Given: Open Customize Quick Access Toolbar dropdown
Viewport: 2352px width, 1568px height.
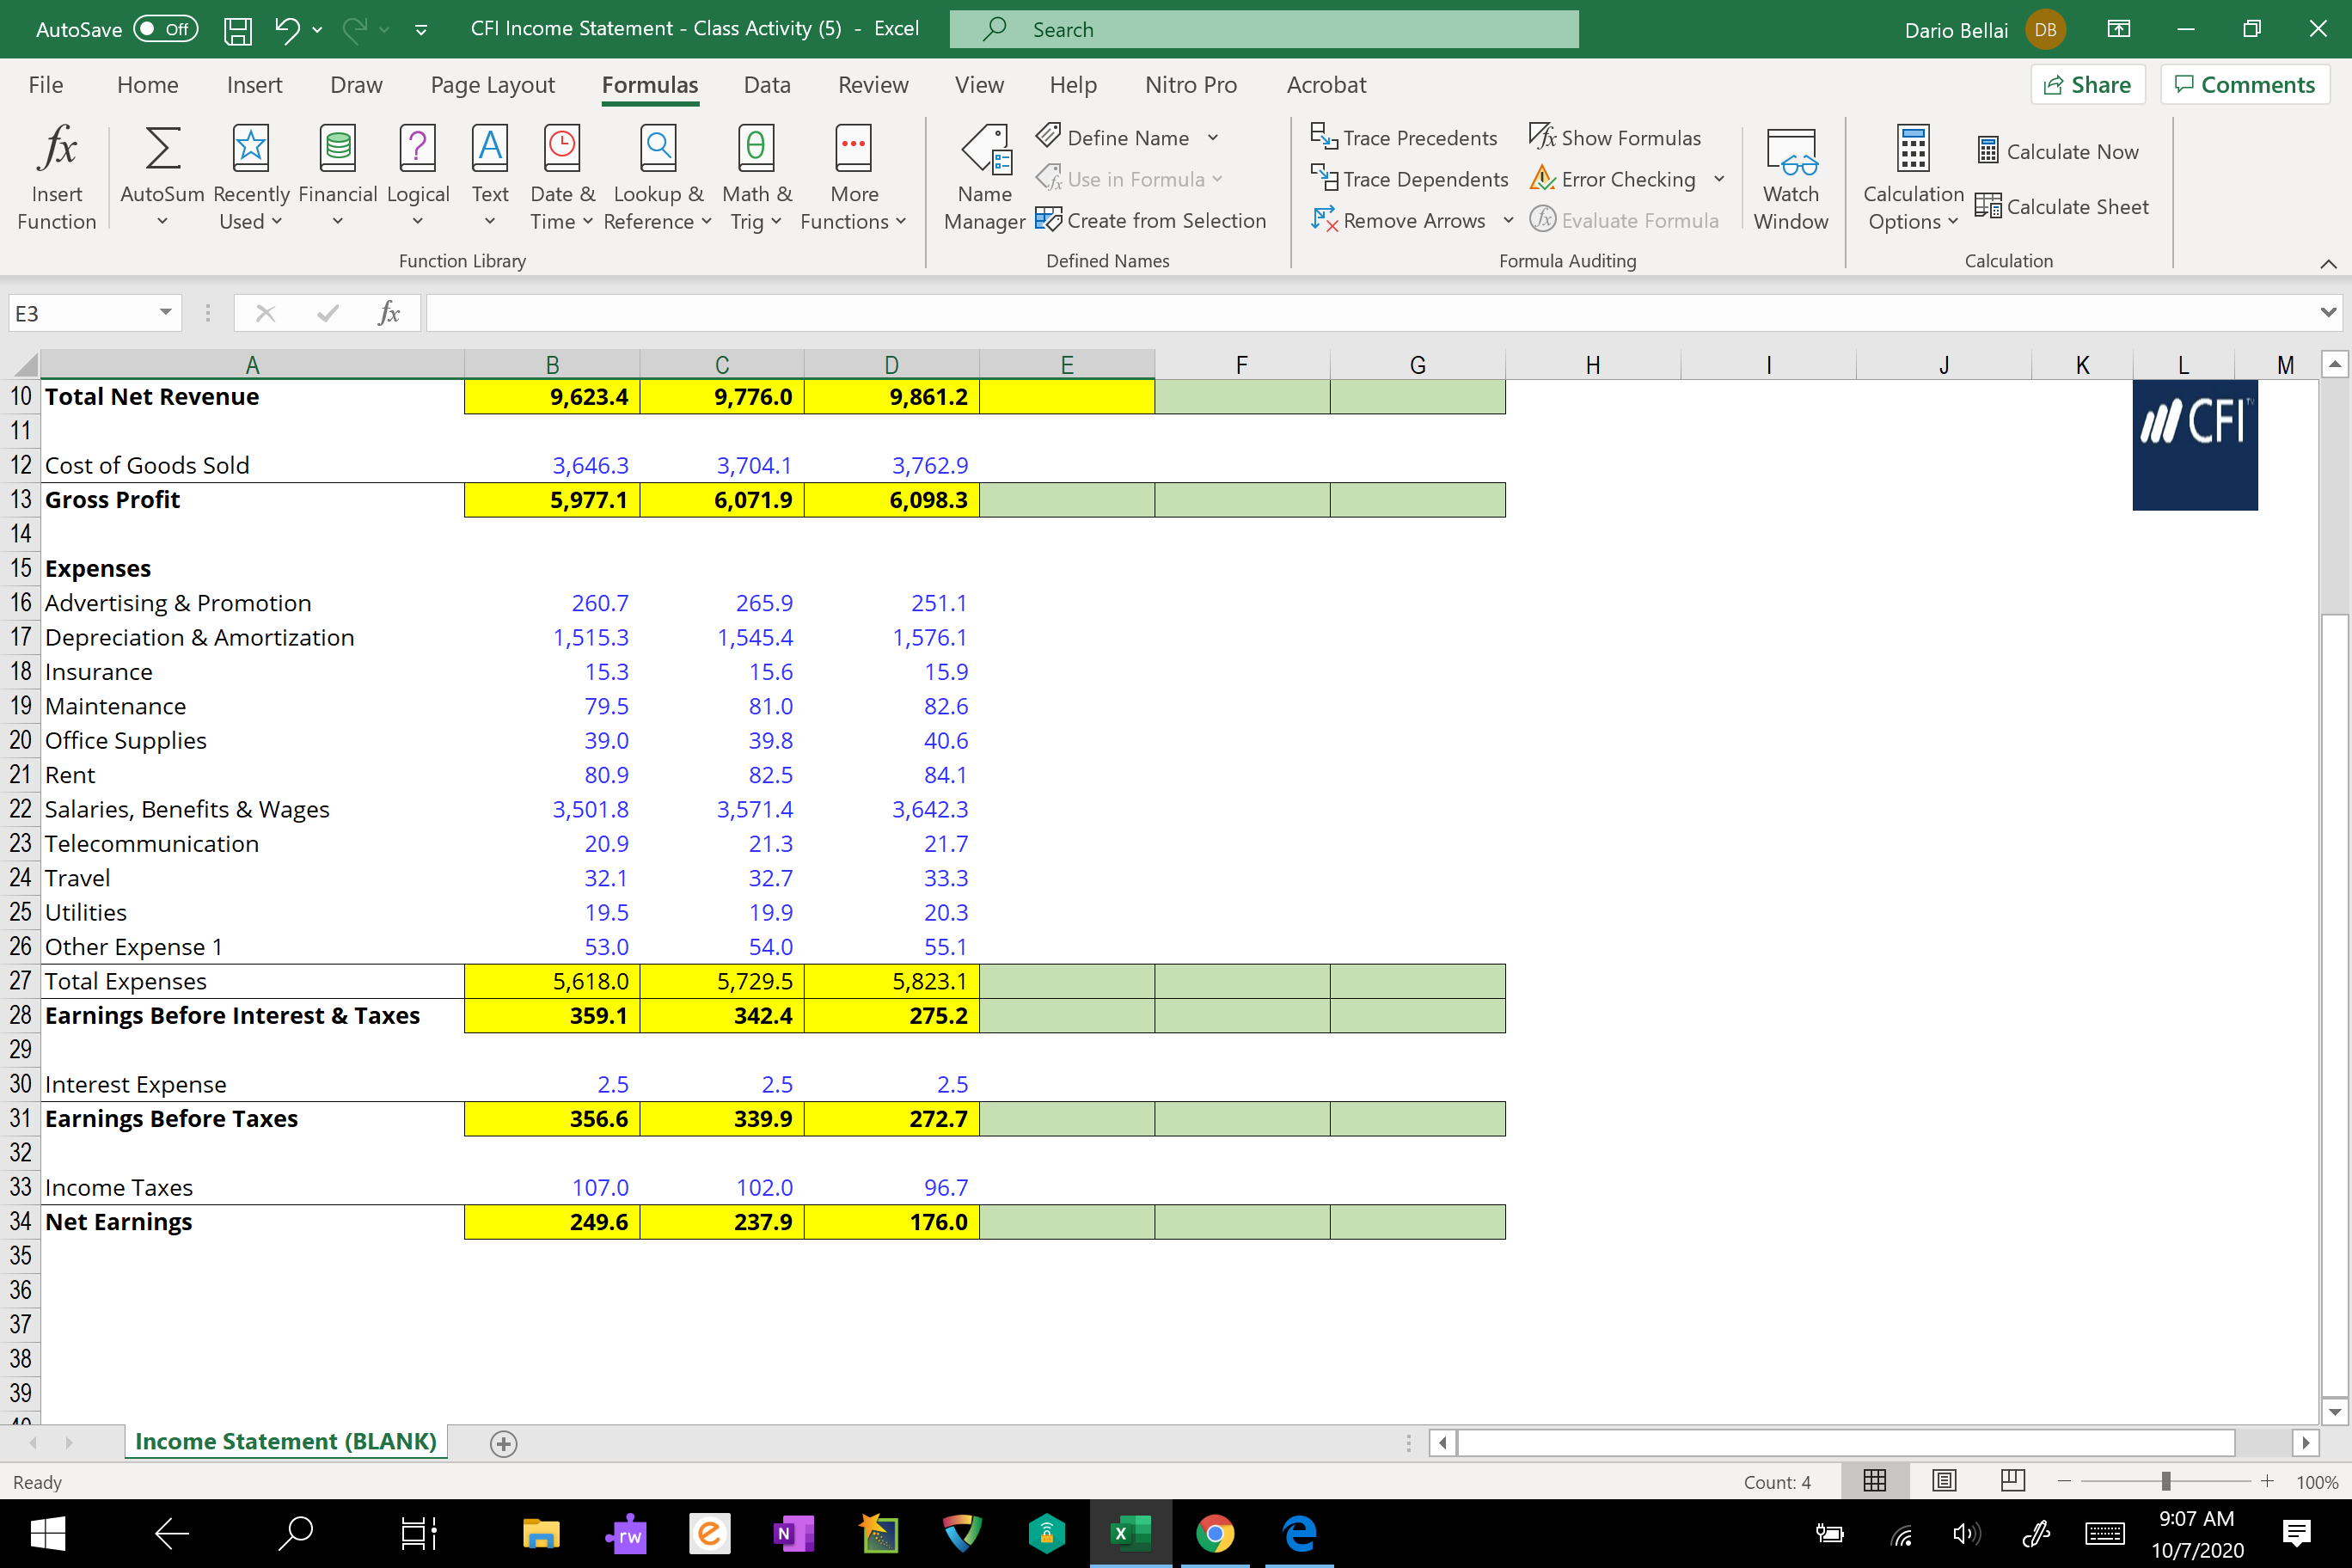Looking at the screenshot, I should (x=421, y=30).
